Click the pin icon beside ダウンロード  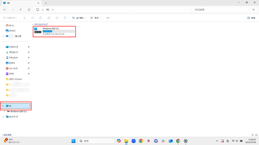28,52
